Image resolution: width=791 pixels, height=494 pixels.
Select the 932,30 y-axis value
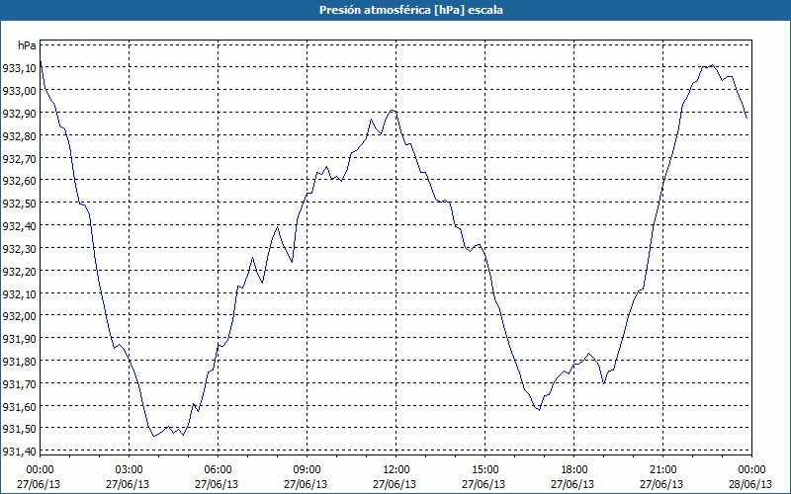point(19,249)
